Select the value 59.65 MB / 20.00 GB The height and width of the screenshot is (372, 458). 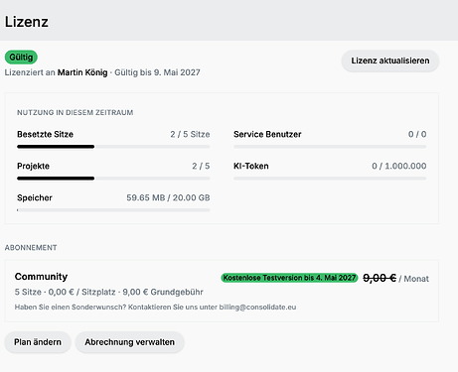click(x=168, y=197)
